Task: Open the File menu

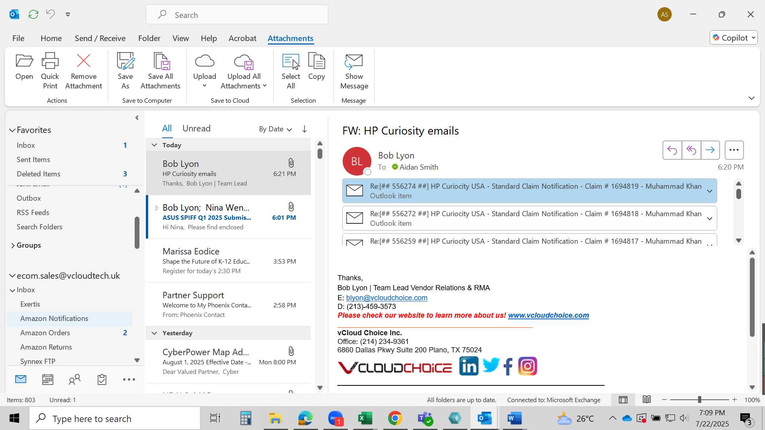Action: tap(18, 38)
